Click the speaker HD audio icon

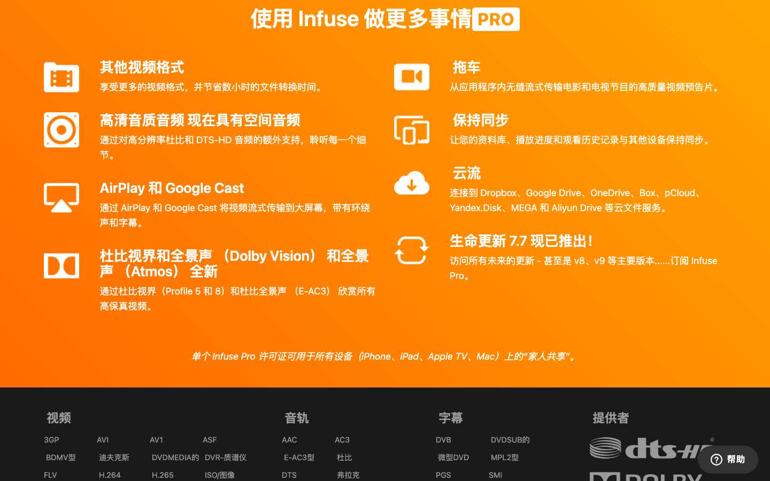coord(61,130)
